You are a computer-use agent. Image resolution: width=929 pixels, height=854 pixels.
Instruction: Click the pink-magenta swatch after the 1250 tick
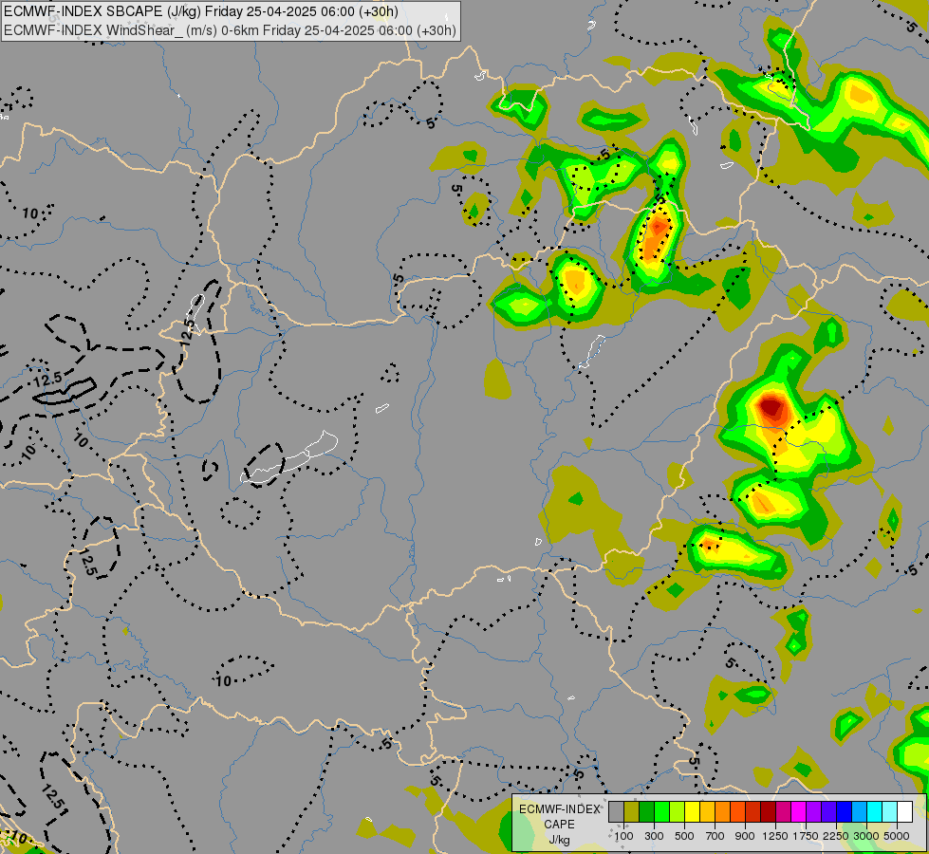783,812
